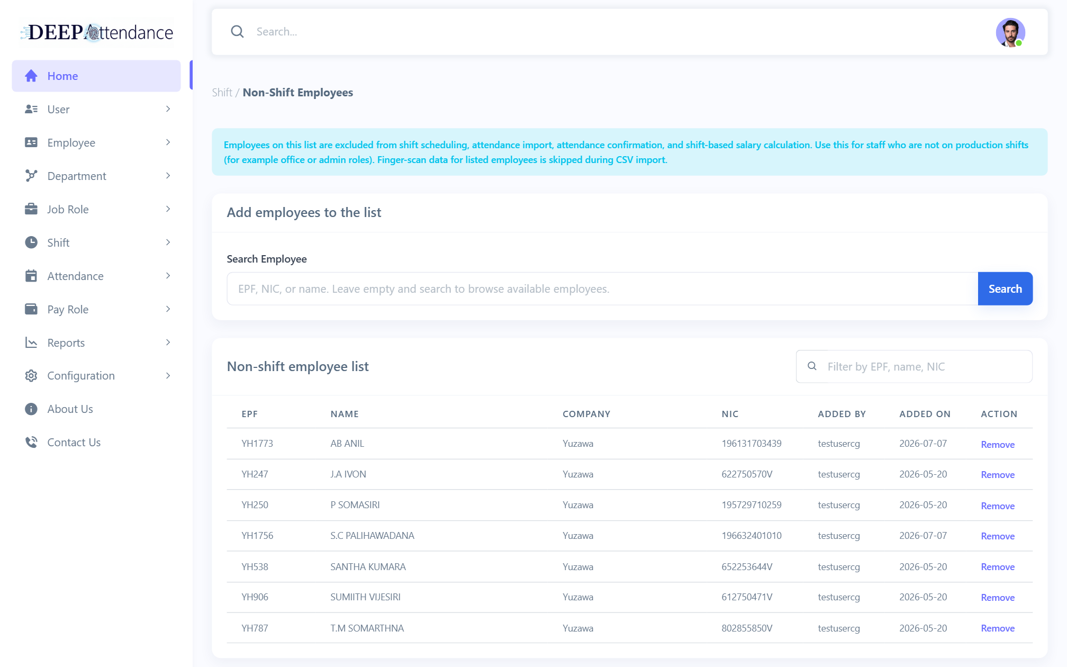
Task: Click the Pay Role wallet icon
Action: click(31, 309)
